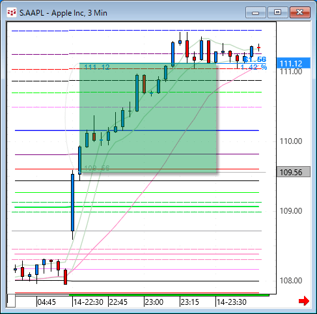Click the chart window app icon in title bar
The height and width of the screenshot is (314, 317).
tap(12, 12)
